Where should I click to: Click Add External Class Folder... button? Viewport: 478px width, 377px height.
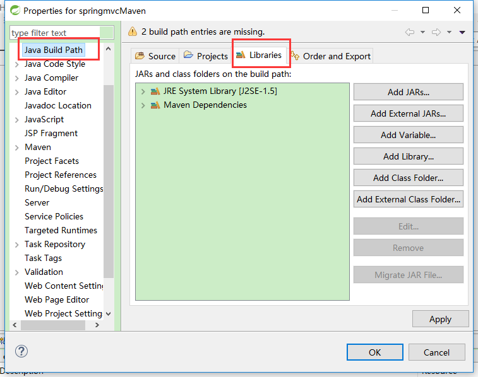(408, 199)
